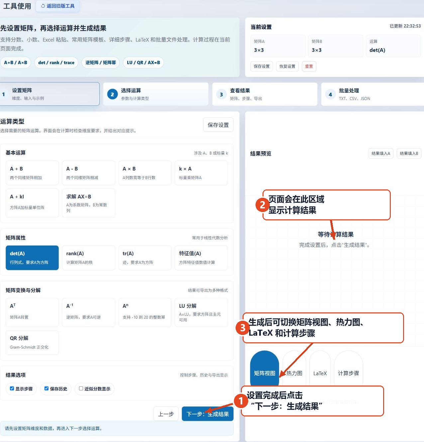Click the 恢复设置 button

click(x=287, y=66)
